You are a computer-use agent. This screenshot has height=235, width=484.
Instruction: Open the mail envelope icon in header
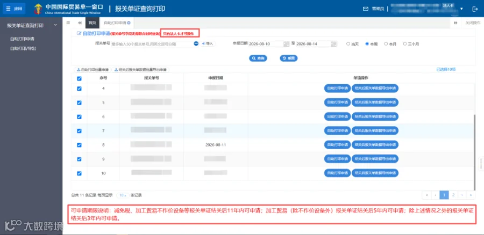tap(366, 9)
